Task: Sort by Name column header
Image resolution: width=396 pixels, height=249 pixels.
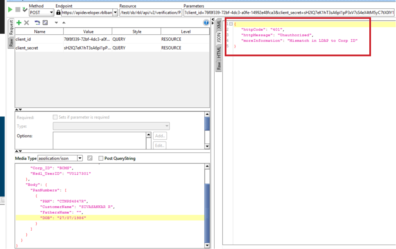Action: (40, 32)
